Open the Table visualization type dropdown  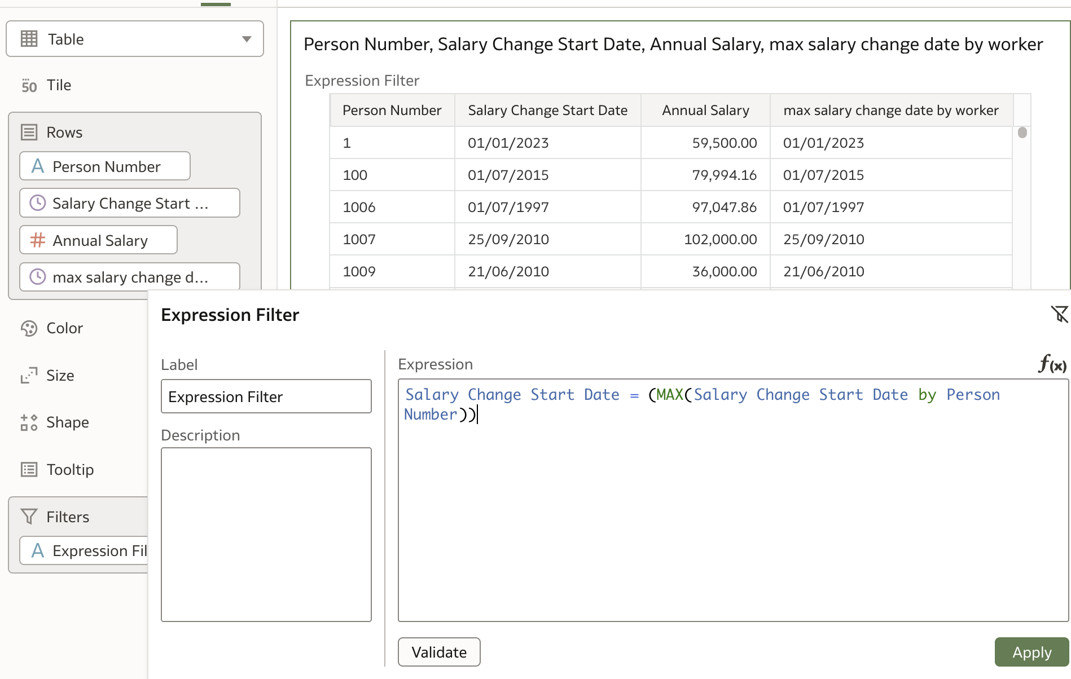(134, 39)
